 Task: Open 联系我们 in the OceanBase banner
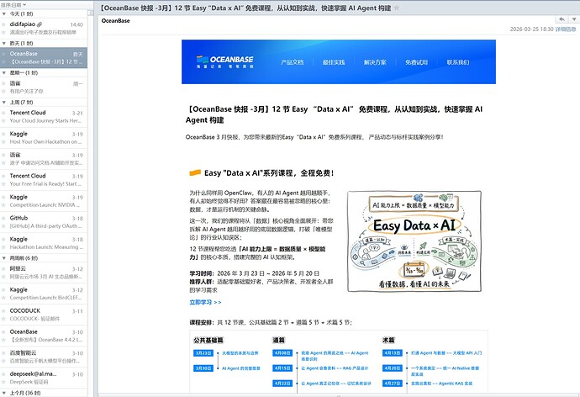[x=457, y=62]
